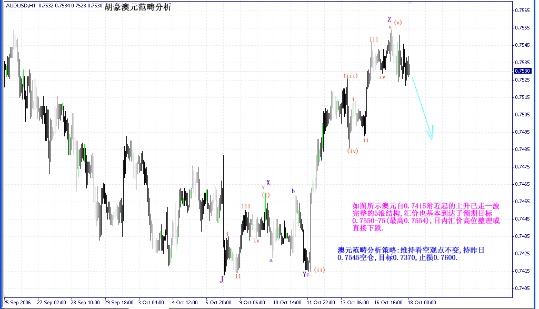Select the 0.7530 current price marker
The width and height of the screenshot is (539, 309).
pyautogui.click(x=523, y=71)
